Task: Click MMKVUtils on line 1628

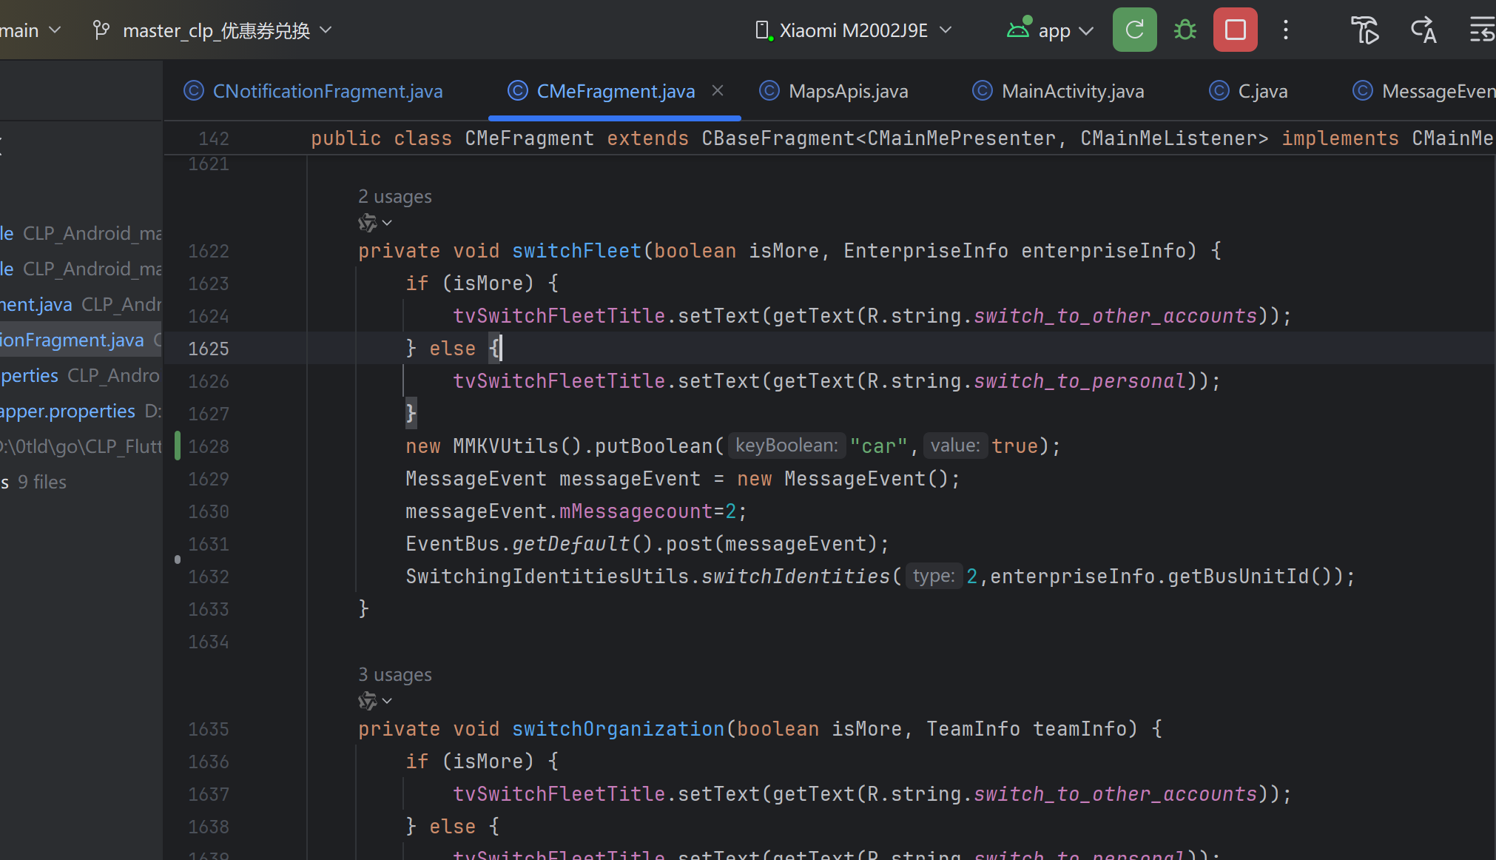Action: tap(506, 446)
